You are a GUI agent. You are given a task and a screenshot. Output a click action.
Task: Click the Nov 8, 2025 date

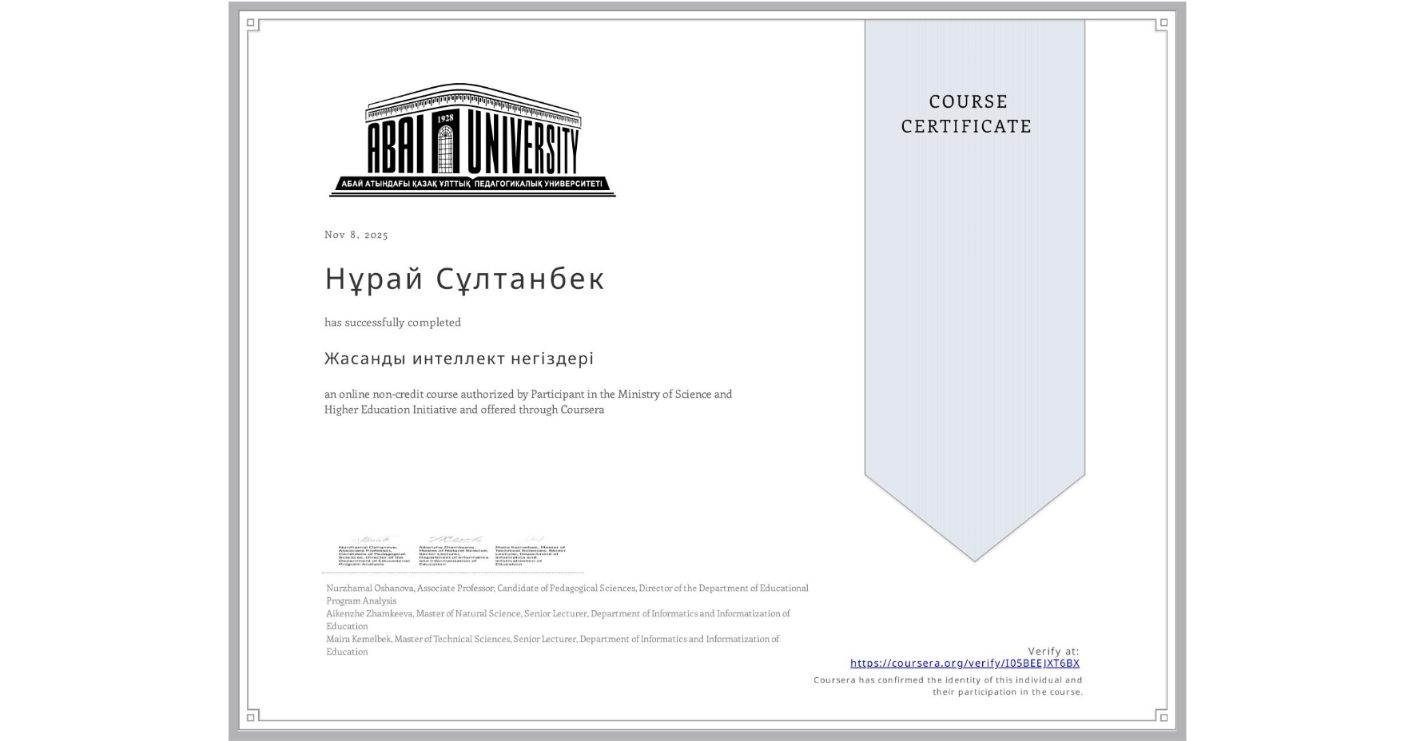tap(356, 235)
